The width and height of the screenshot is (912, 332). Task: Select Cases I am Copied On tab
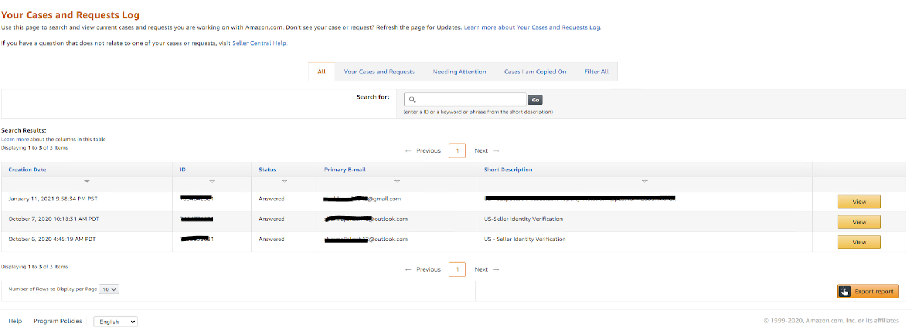point(535,72)
